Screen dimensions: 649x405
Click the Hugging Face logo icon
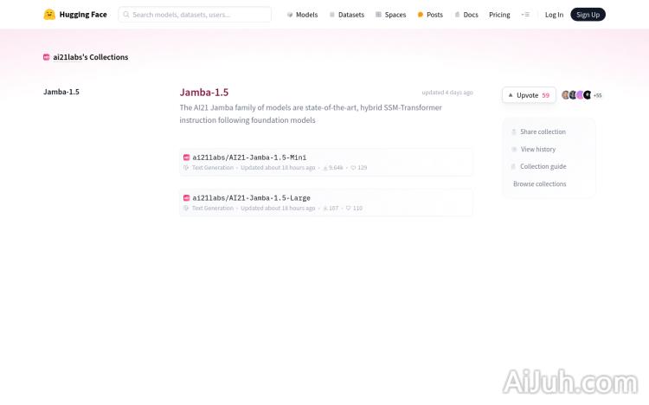pos(49,15)
